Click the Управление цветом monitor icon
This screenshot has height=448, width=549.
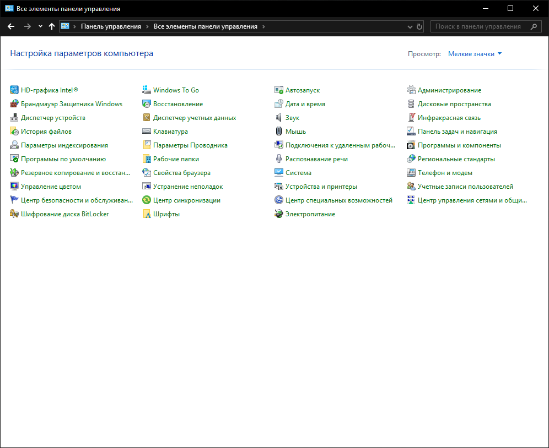14,187
